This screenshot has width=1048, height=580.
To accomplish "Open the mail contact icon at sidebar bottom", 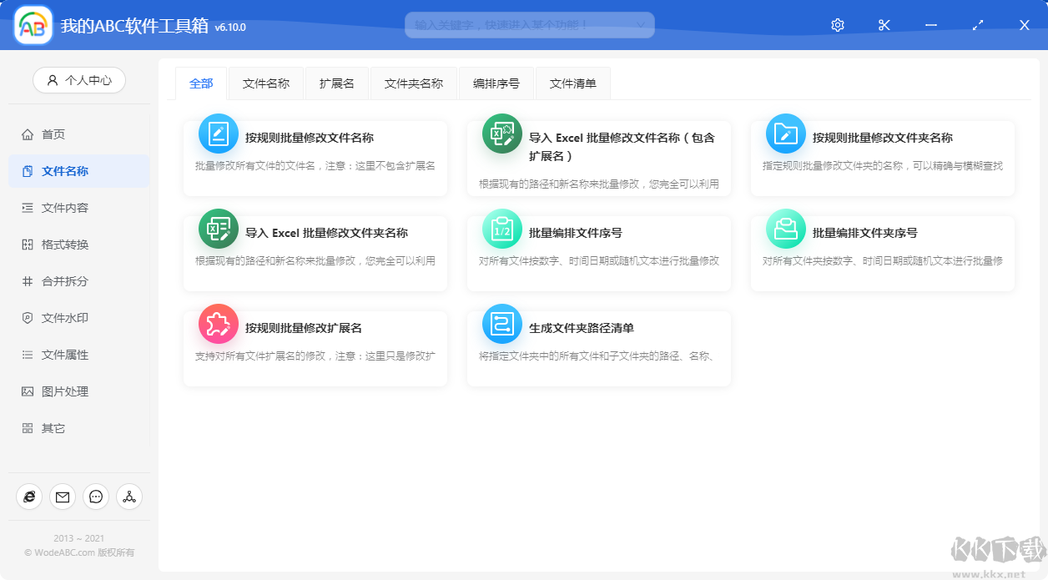I will point(63,497).
